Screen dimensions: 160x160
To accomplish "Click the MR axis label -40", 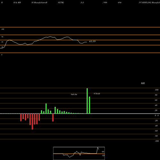I will tap(156, 126).
